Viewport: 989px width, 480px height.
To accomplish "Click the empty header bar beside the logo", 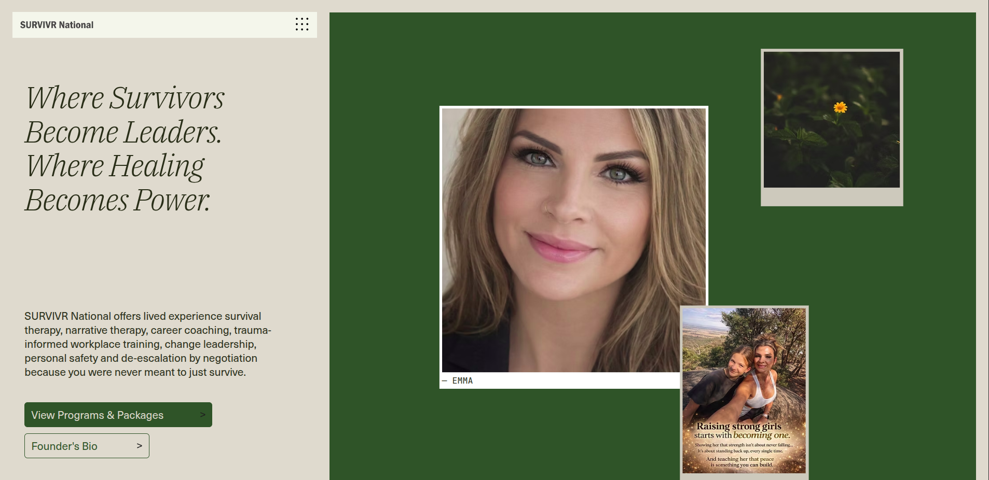I will [192, 25].
